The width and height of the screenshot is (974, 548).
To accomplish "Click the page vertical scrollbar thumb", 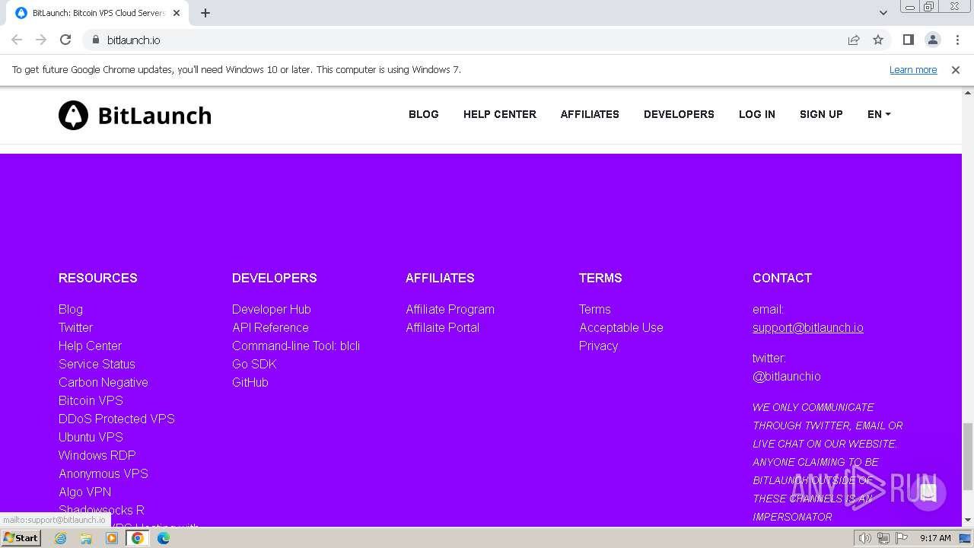I will 967,457.
